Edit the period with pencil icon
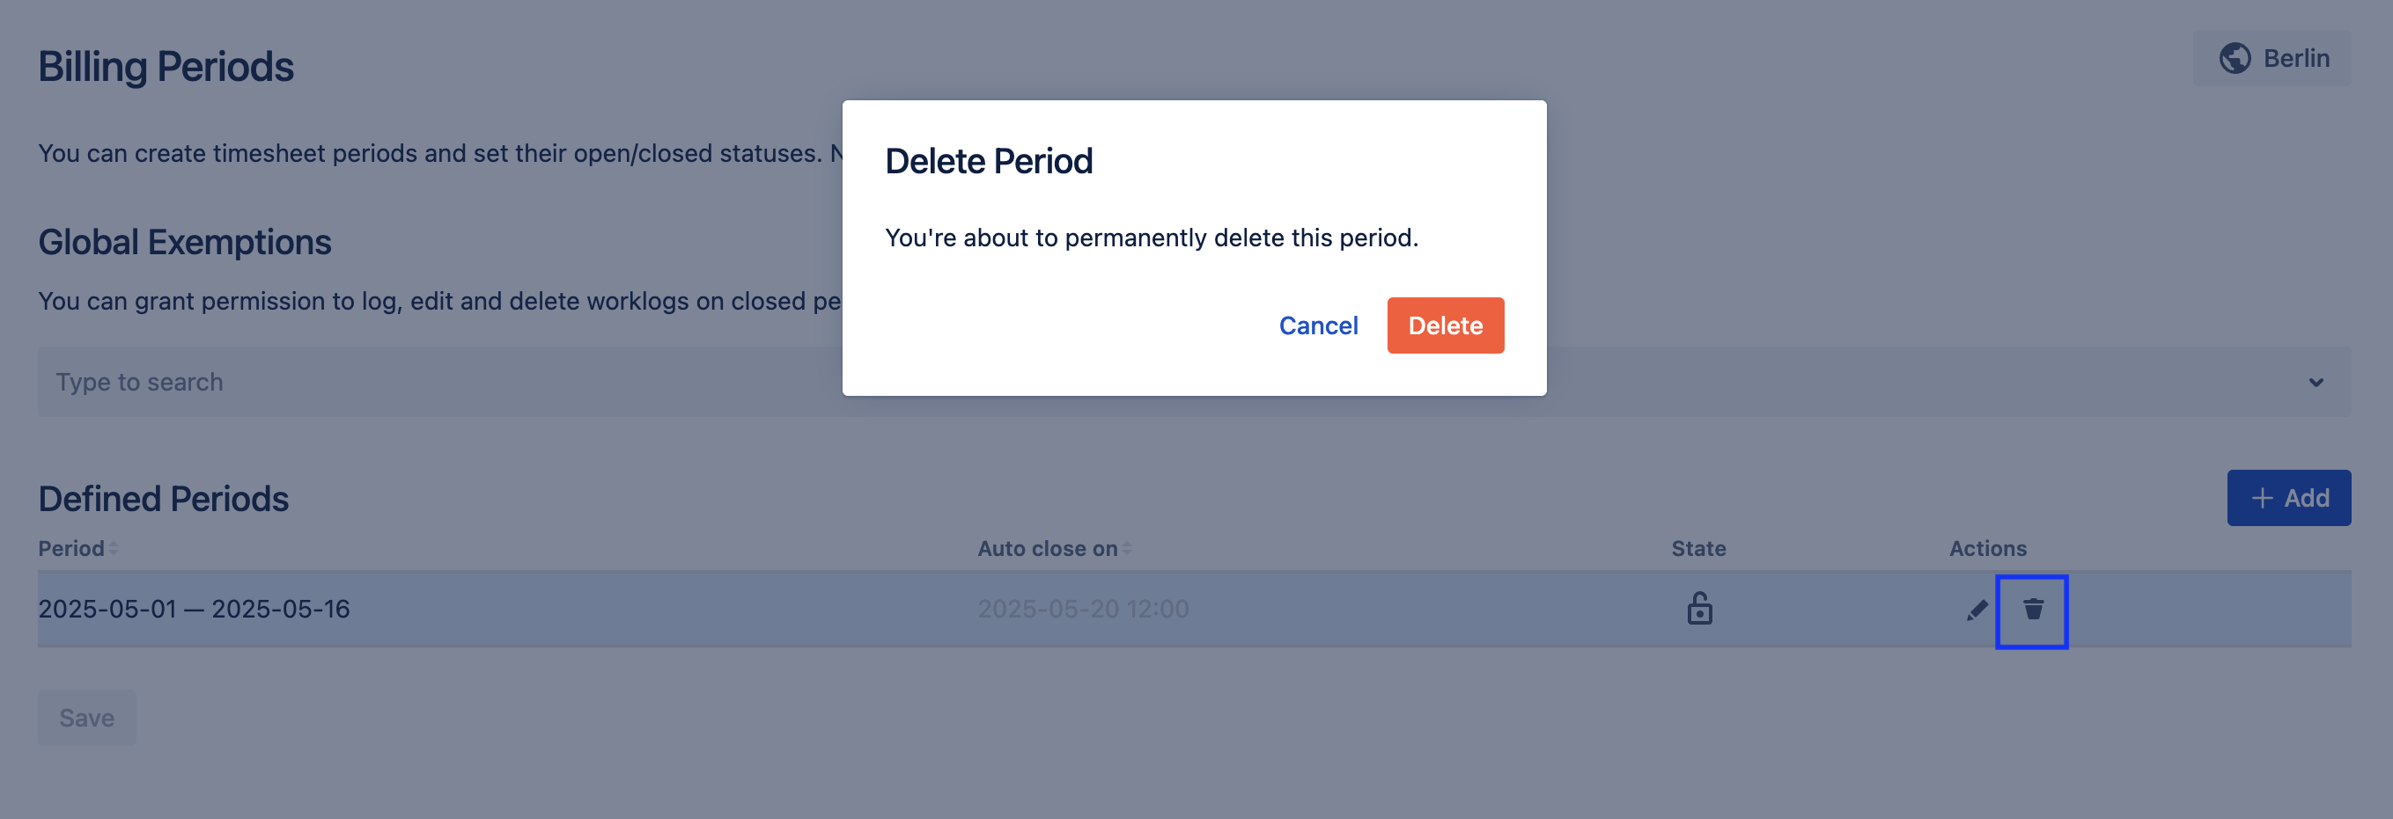The width and height of the screenshot is (2393, 819). [x=1977, y=611]
